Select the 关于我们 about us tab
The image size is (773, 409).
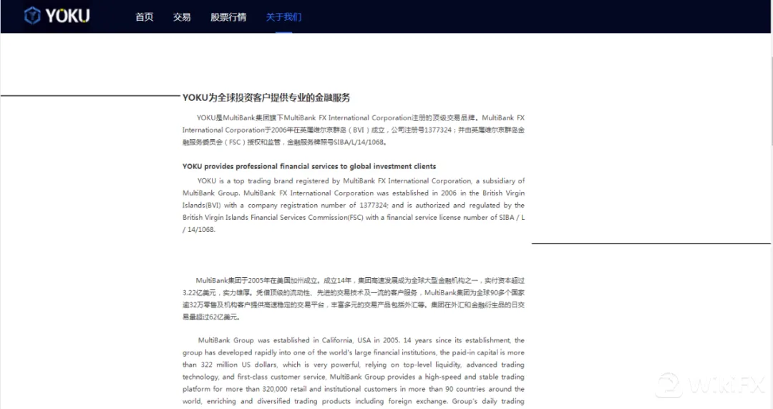pyautogui.click(x=283, y=16)
